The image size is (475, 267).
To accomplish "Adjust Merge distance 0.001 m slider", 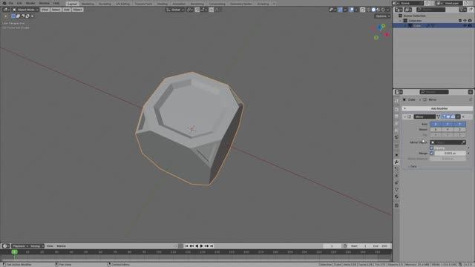I will click(451, 154).
